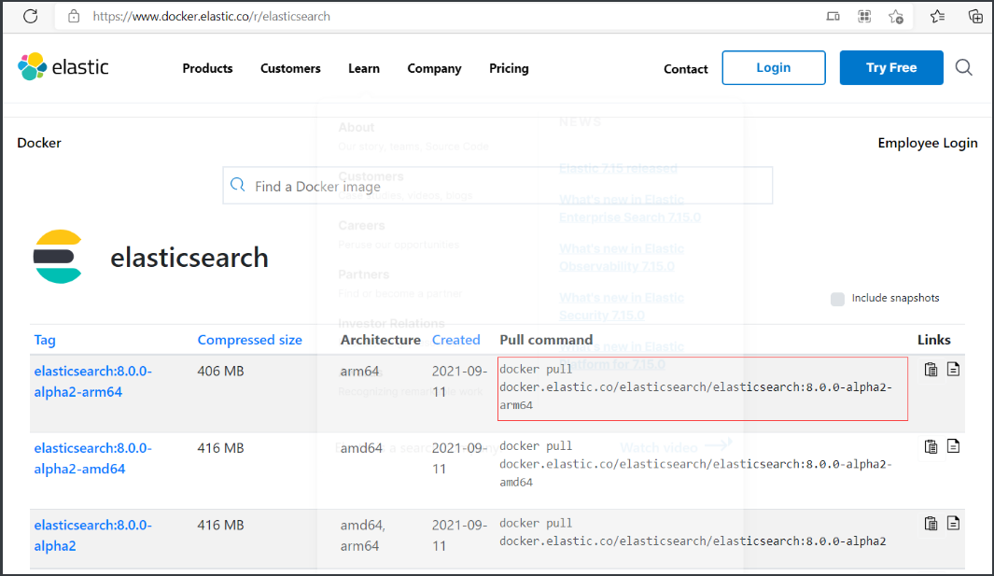
Task: Reload the page with browser refresh icon
Action: click(x=31, y=17)
